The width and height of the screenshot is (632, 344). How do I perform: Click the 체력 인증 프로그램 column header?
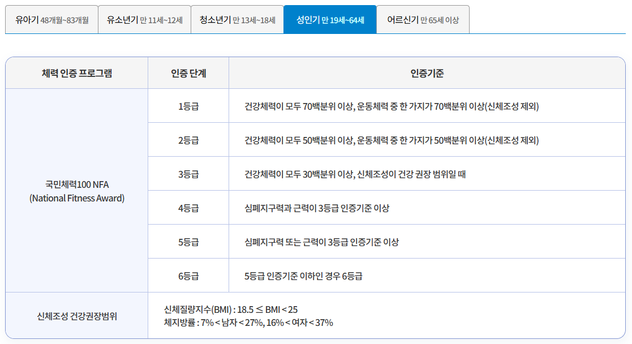pyautogui.click(x=76, y=72)
